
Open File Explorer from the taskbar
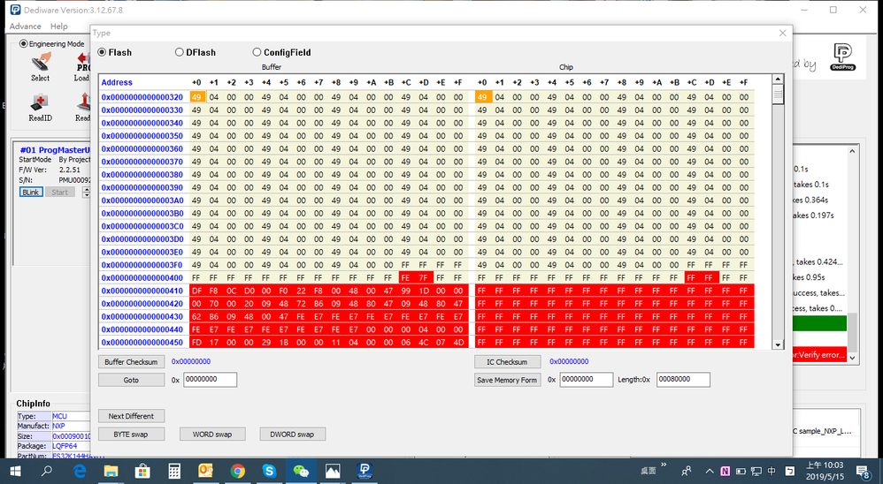pyautogui.click(x=111, y=471)
